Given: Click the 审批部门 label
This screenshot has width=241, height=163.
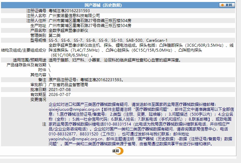Looking at the screenshot, I should click(x=38, y=84).
